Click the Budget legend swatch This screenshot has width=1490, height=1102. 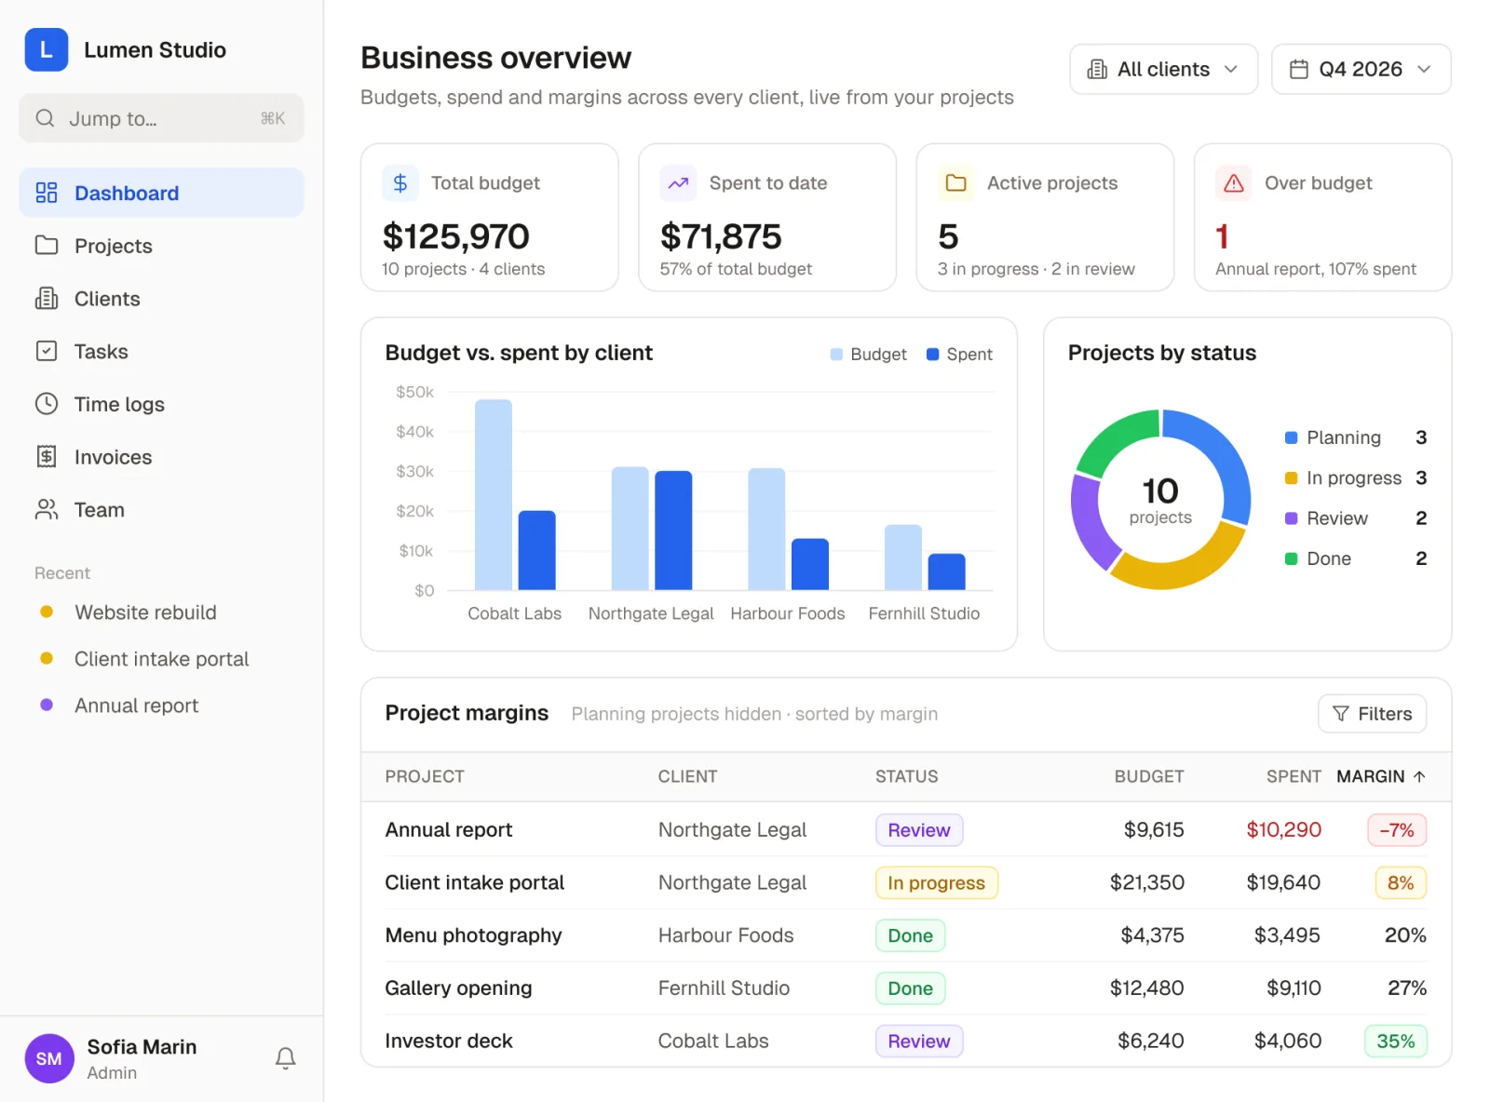click(x=836, y=355)
